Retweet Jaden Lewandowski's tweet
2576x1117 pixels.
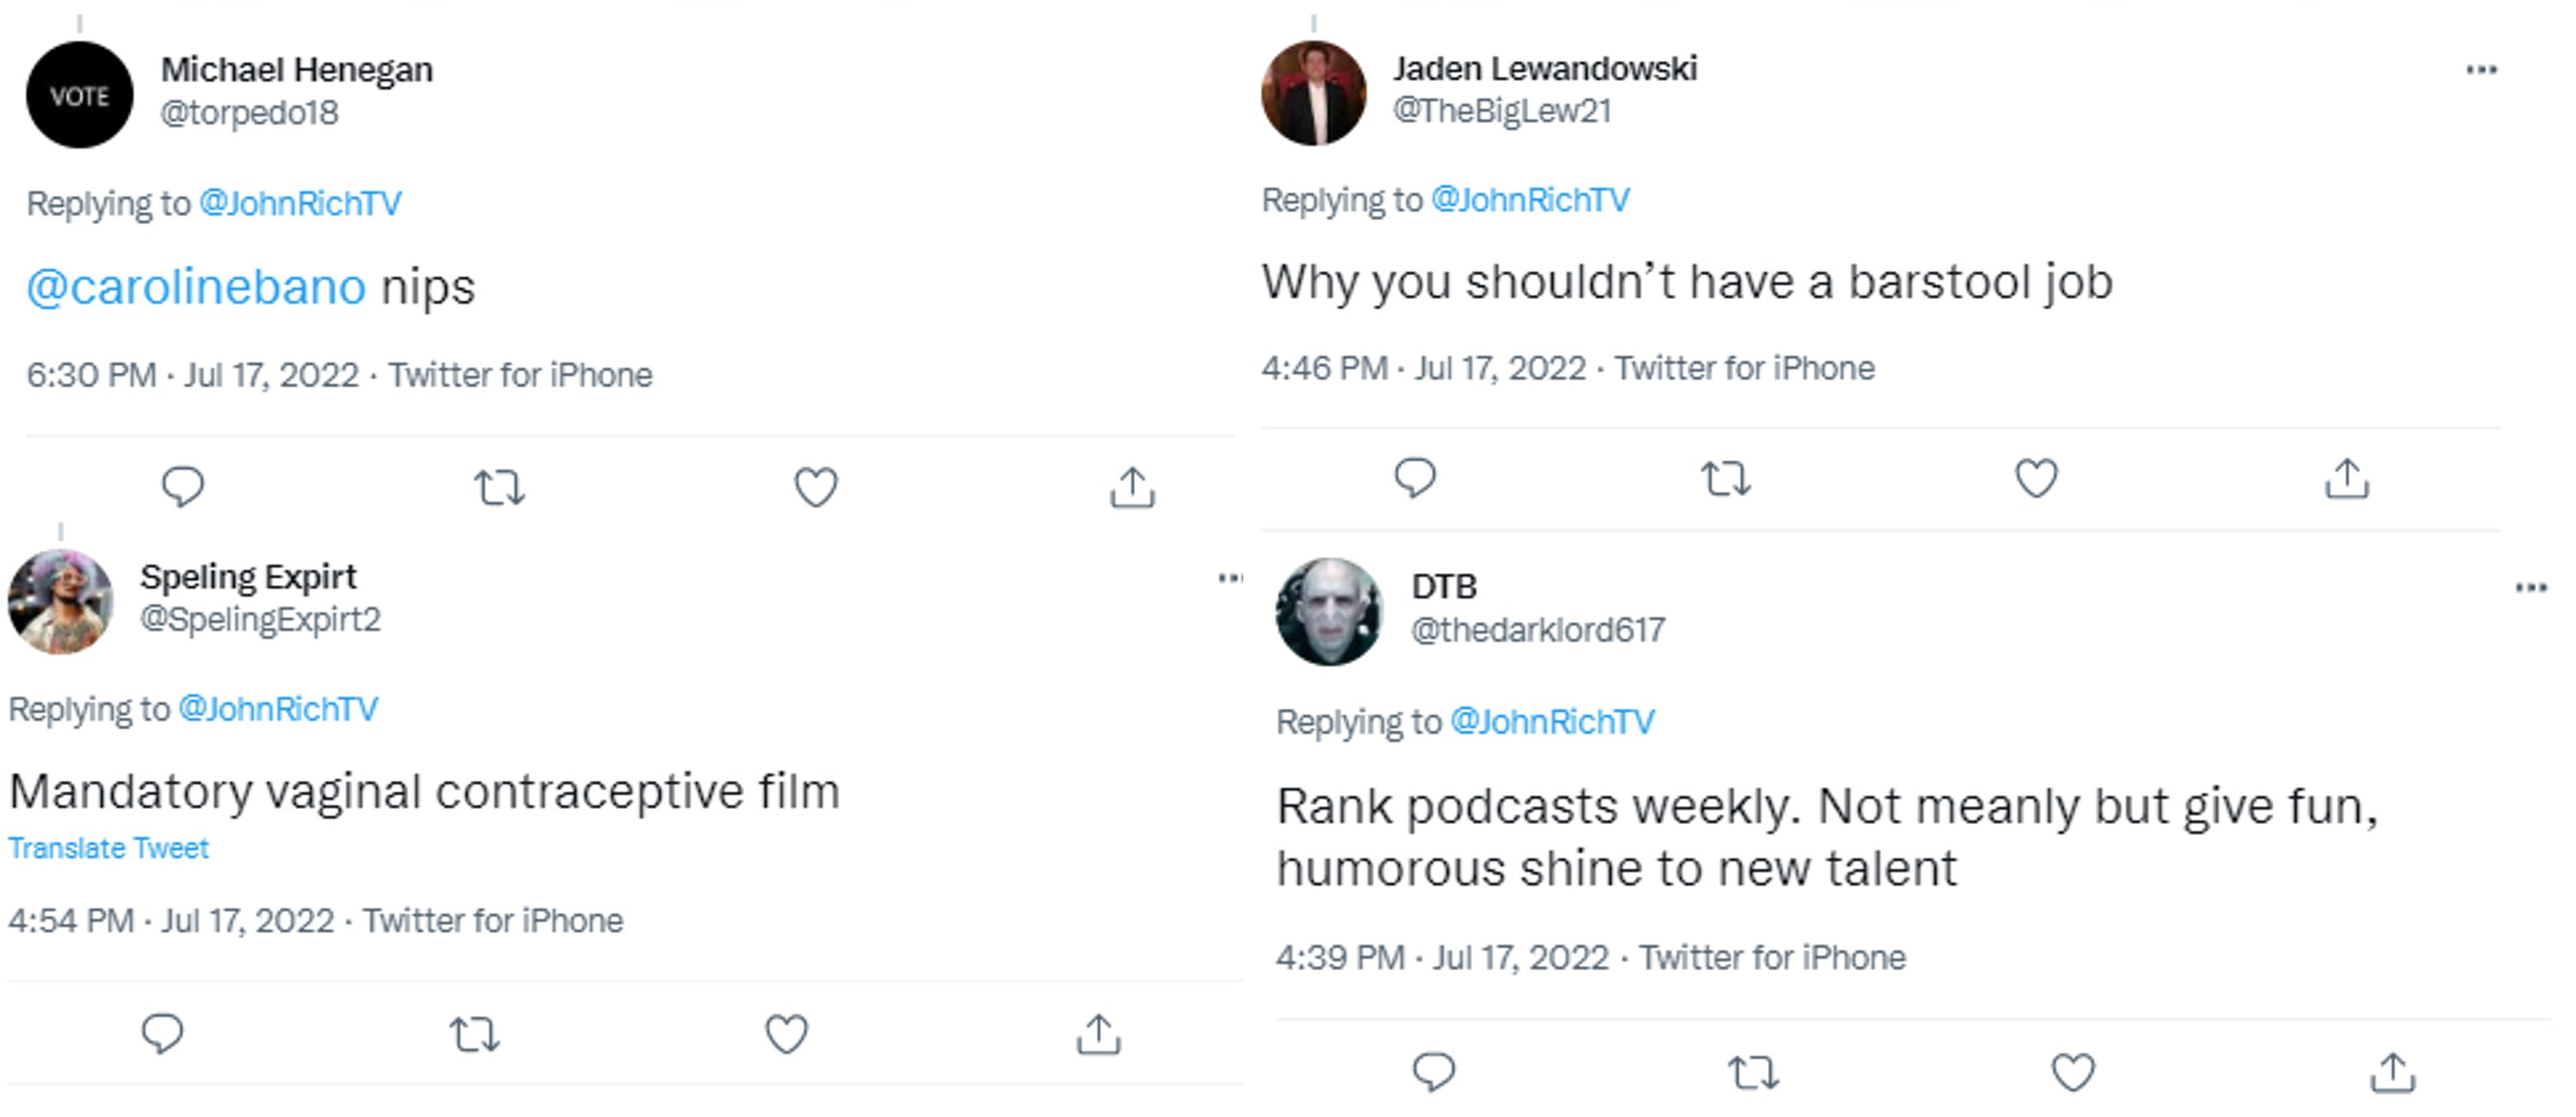1726,479
